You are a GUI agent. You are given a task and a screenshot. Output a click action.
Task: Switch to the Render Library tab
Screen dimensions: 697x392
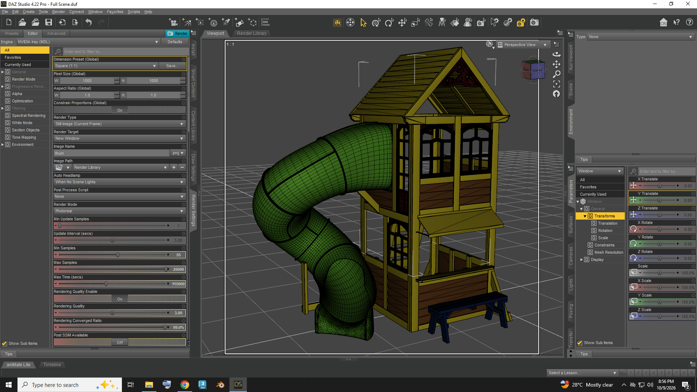252,33
